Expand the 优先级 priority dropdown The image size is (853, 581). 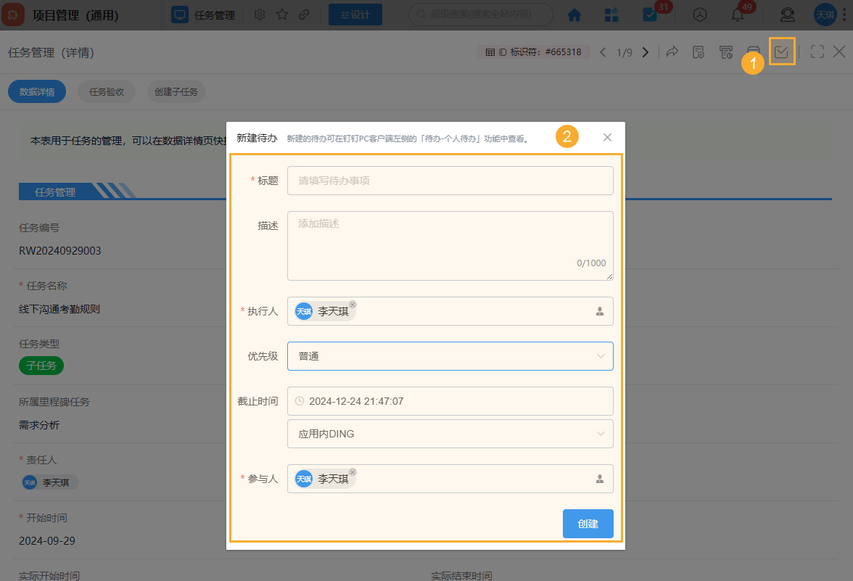(450, 356)
